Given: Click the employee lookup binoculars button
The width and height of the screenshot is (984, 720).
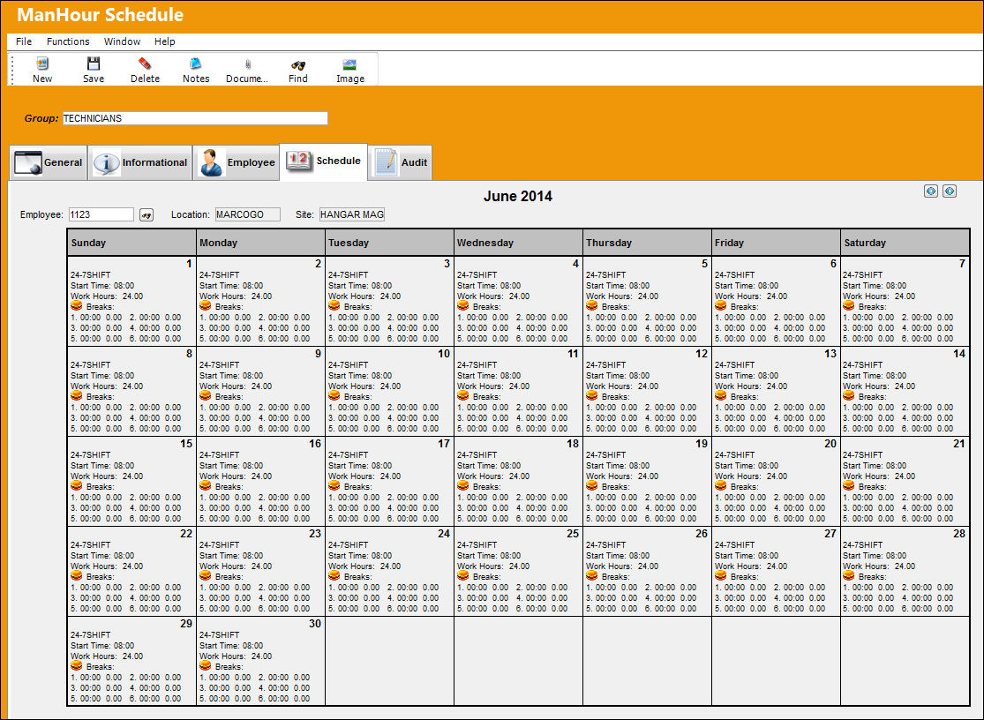Looking at the screenshot, I should [146, 214].
